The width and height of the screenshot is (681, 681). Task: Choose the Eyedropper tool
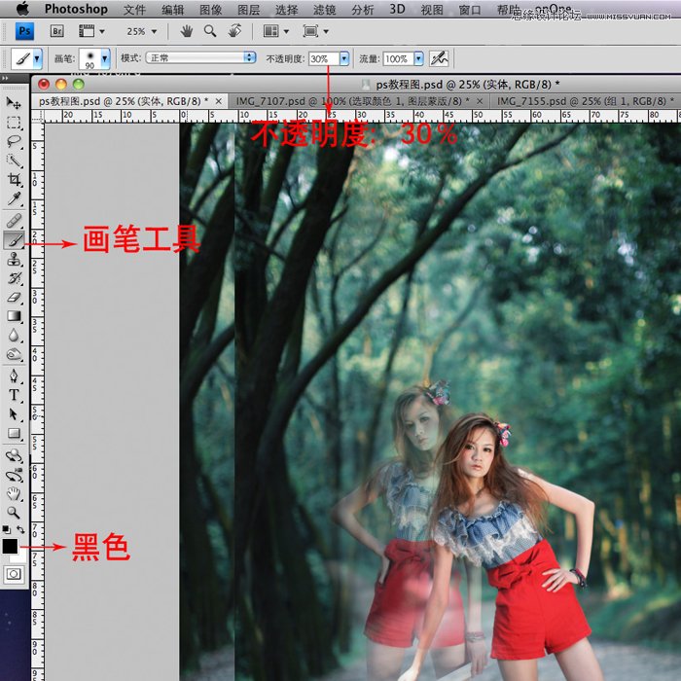pos(14,200)
